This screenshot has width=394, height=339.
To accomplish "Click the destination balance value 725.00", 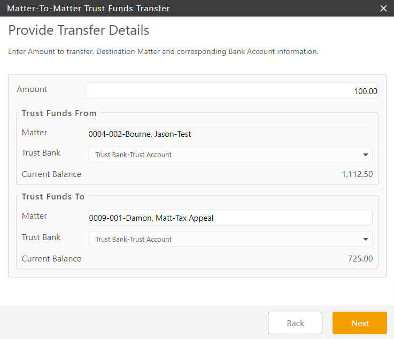I will click(360, 259).
